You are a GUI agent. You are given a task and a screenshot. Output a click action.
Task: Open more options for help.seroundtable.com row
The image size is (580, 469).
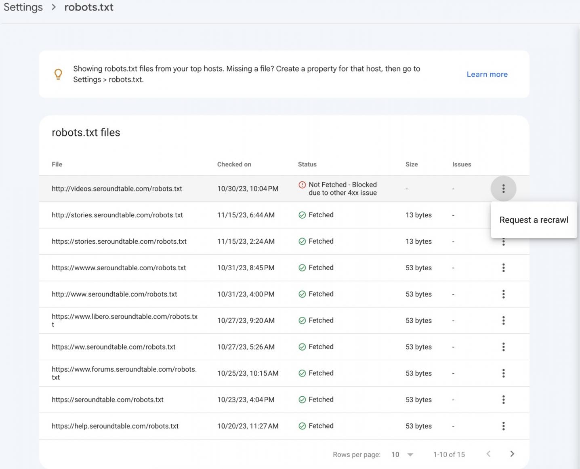pyautogui.click(x=503, y=426)
